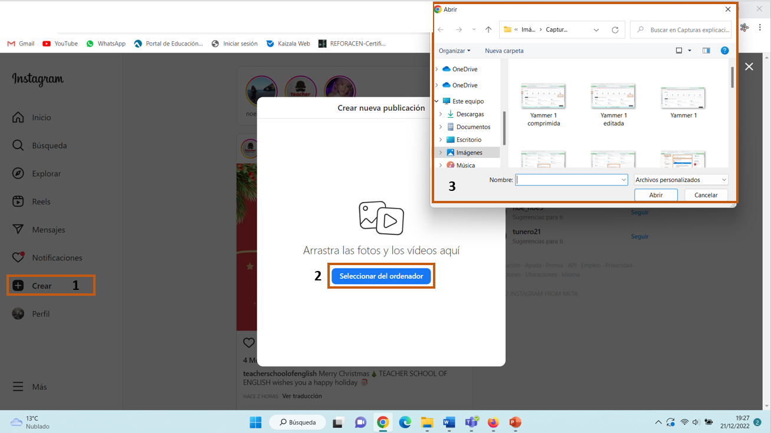Go up one folder level arrow
This screenshot has height=433, width=771.
[x=488, y=29]
